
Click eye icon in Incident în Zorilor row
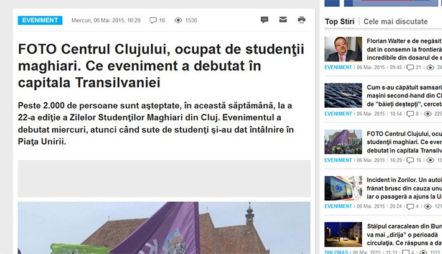428,206
